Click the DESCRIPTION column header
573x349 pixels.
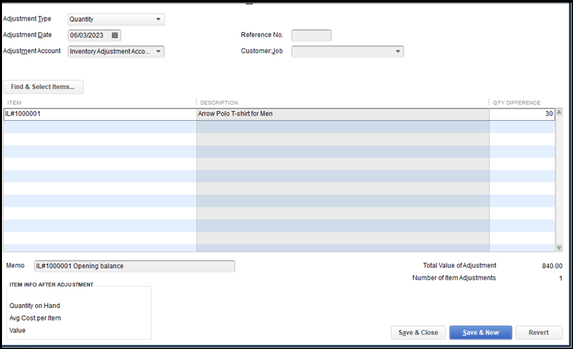(219, 103)
